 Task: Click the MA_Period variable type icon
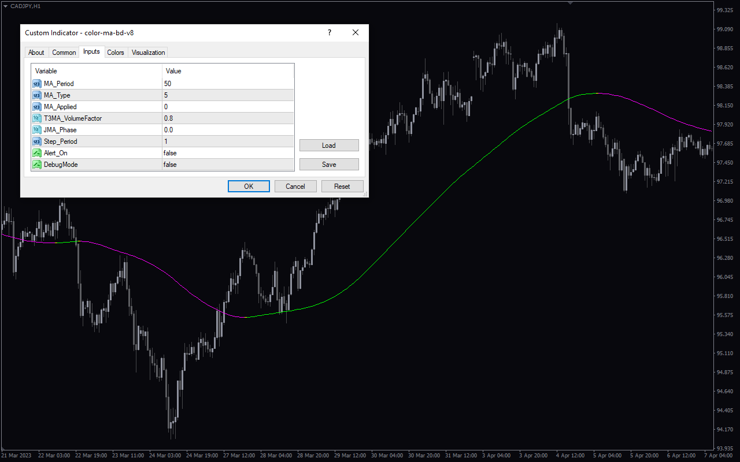point(37,84)
